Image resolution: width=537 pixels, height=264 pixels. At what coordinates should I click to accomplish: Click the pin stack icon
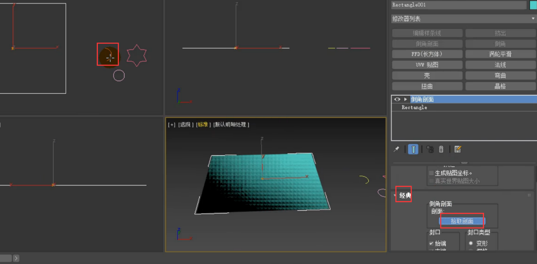click(x=397, y=149)
